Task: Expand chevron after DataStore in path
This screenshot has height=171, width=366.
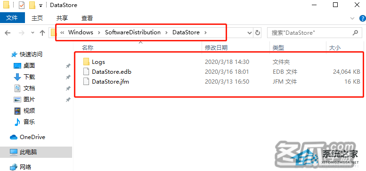Action: pos(205,32)
